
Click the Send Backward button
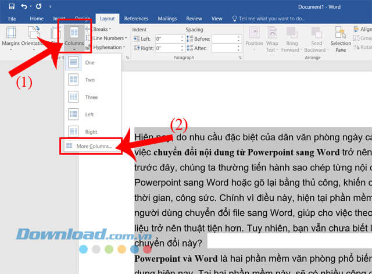point(316,39)
